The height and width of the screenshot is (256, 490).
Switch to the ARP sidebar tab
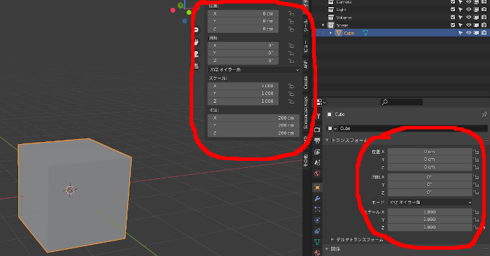305,64
